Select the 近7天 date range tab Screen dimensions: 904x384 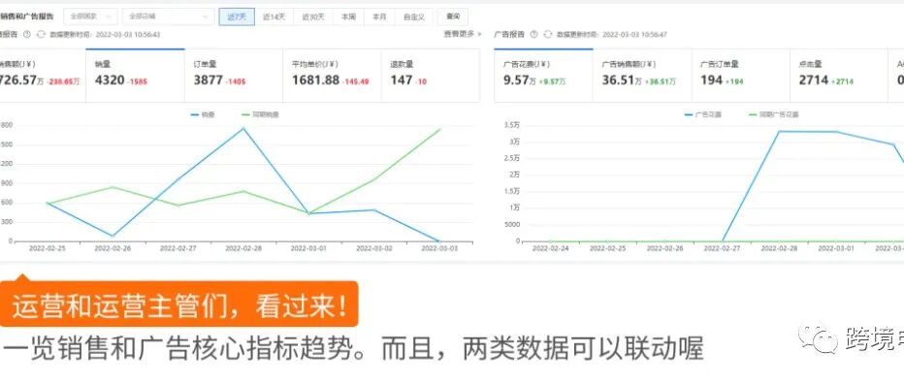237,16
